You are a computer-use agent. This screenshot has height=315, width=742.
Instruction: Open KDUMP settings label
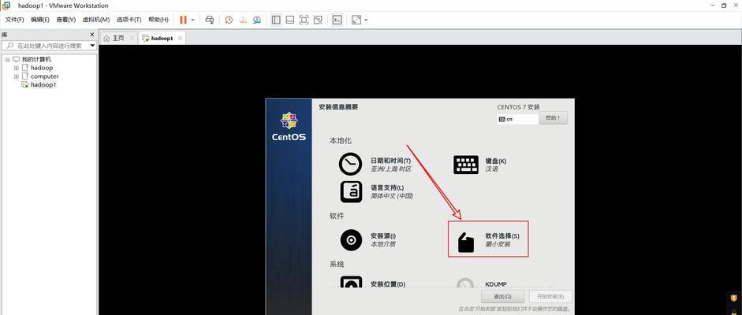(496, 284)
